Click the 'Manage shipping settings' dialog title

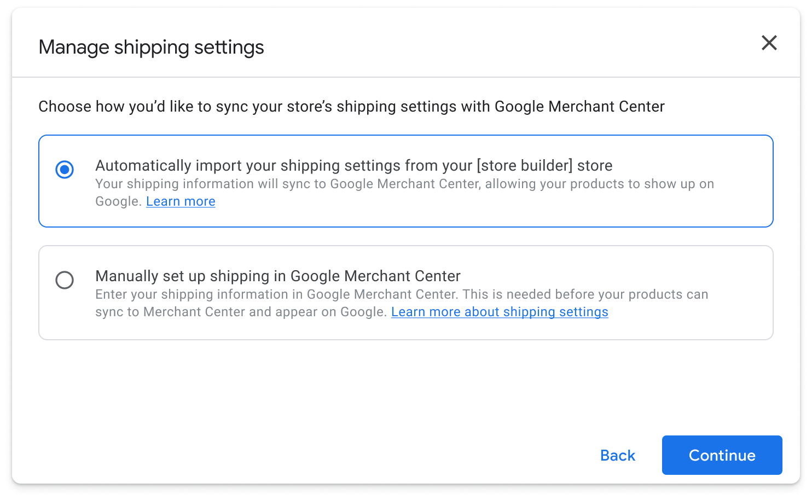click(151, 47)
